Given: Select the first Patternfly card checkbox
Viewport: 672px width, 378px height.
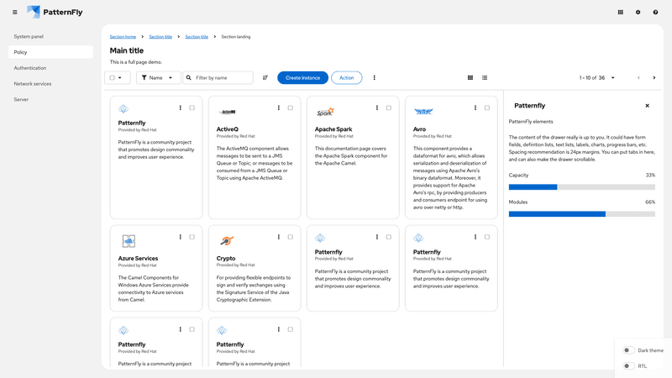Looking at the screenshot, I should [x=192, y=108].
